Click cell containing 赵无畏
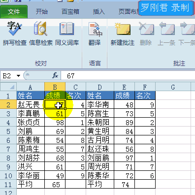Image resolution: width=195 pixels, height=195 pixels. 31,104
